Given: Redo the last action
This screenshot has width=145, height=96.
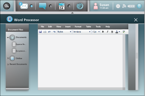Looking at the screenshot, I should click(x=54, y=32).
